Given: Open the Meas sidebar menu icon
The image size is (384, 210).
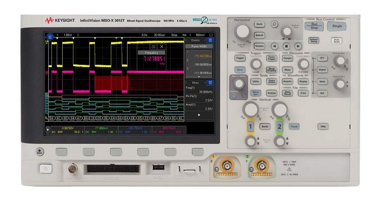Looking at the screenshot, I should 210,82.
